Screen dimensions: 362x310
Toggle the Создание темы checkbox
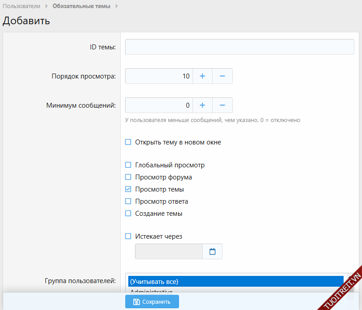(x=128, y=214)
